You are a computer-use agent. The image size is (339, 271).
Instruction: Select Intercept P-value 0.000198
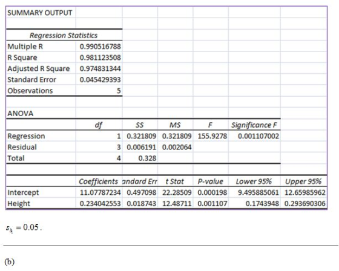(212, 192)
